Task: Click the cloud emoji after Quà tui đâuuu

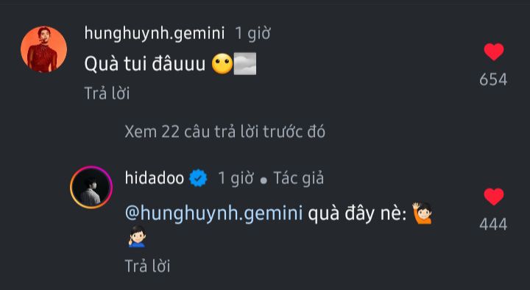Action: click(x=245, y=63)
